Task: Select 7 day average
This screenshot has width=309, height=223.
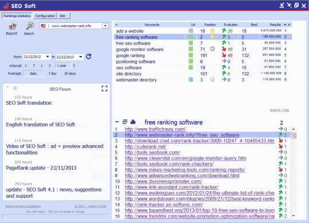Action: (x=53, y=74)
